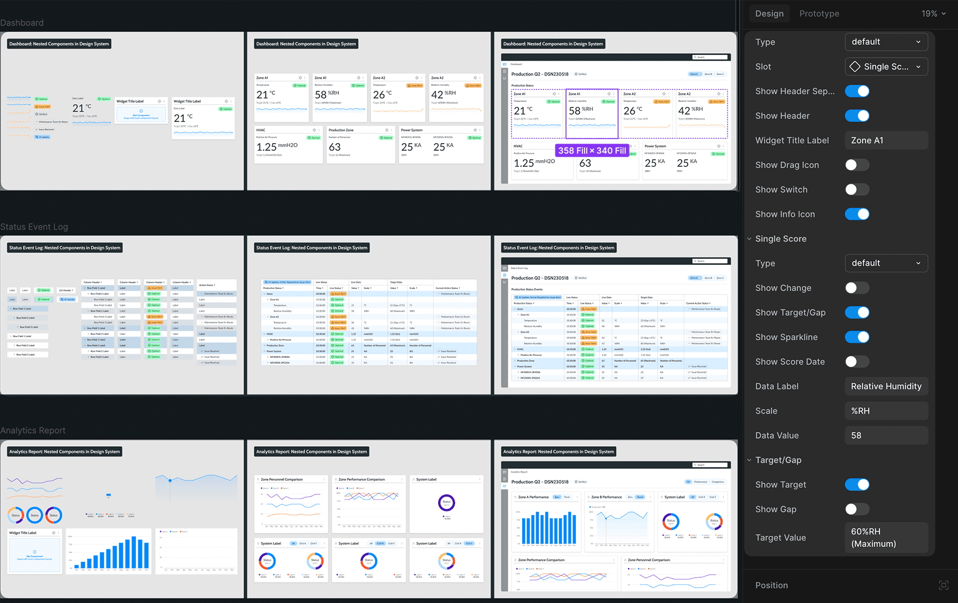Click the diamond instance icon in Slot field
958x603 pixels.
point(854,66)
